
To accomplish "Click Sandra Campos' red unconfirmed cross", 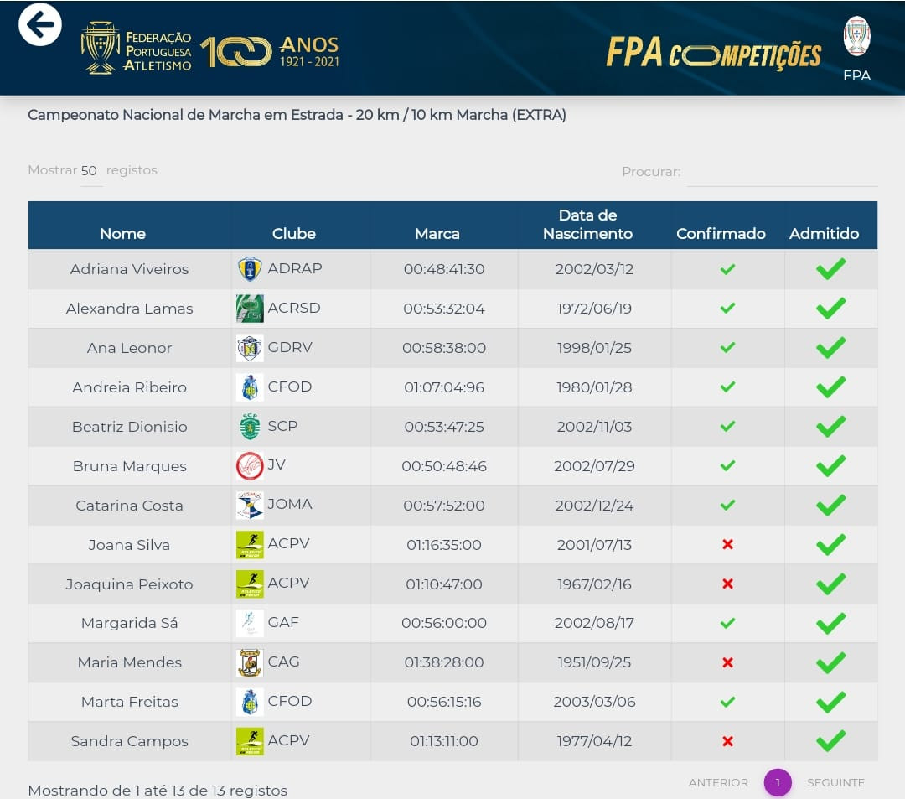I will [x=727, y=740].
